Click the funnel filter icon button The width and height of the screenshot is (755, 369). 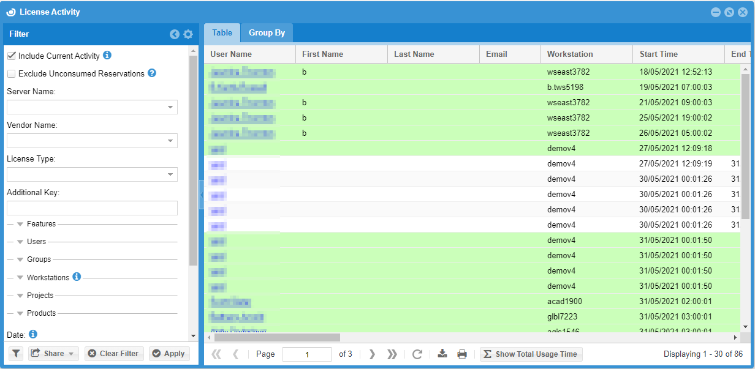[x=16, y=354]
